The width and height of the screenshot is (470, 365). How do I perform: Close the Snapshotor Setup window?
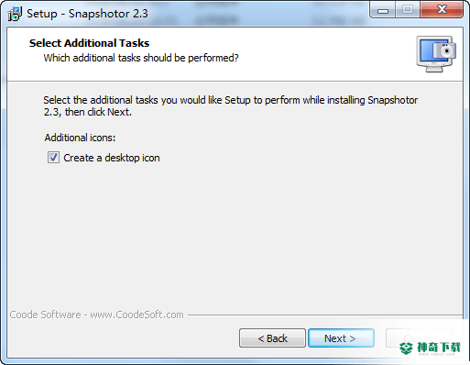click(x=442, y=10)
